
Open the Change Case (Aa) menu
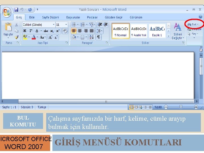[43, 37]
